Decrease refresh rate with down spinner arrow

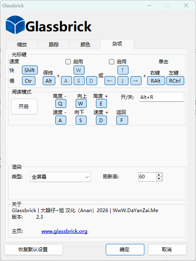pyautogui.click(x=159, y=179)
